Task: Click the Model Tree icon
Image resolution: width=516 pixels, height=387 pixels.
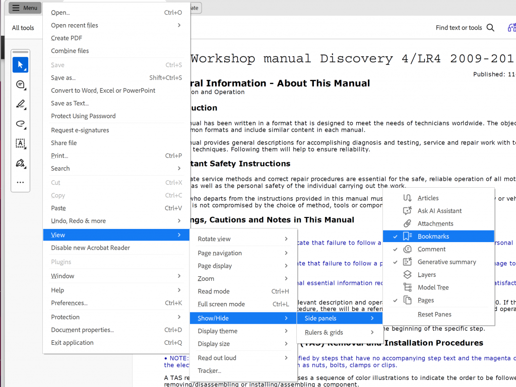Action: (x=407, y=287)
